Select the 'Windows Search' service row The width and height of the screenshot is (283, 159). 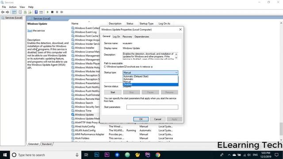[84, 103]
